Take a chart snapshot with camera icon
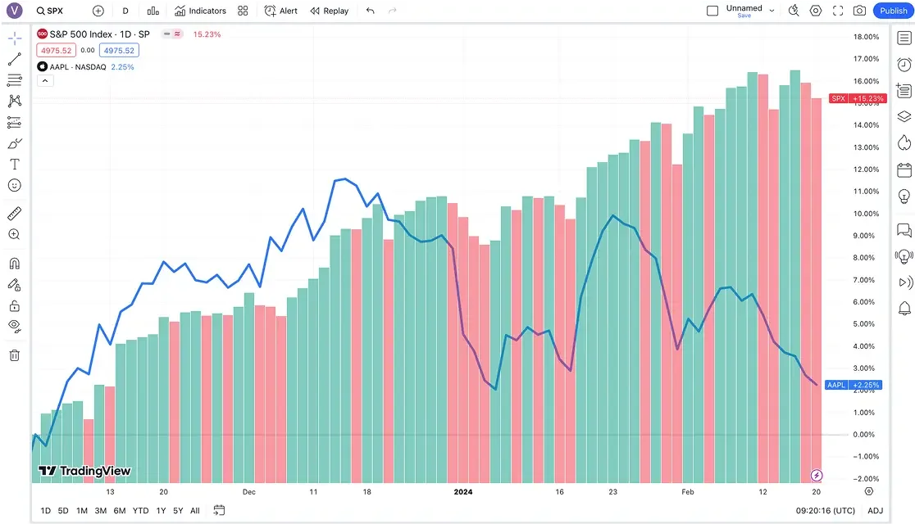915x524 pixels. tap(859, 11)
